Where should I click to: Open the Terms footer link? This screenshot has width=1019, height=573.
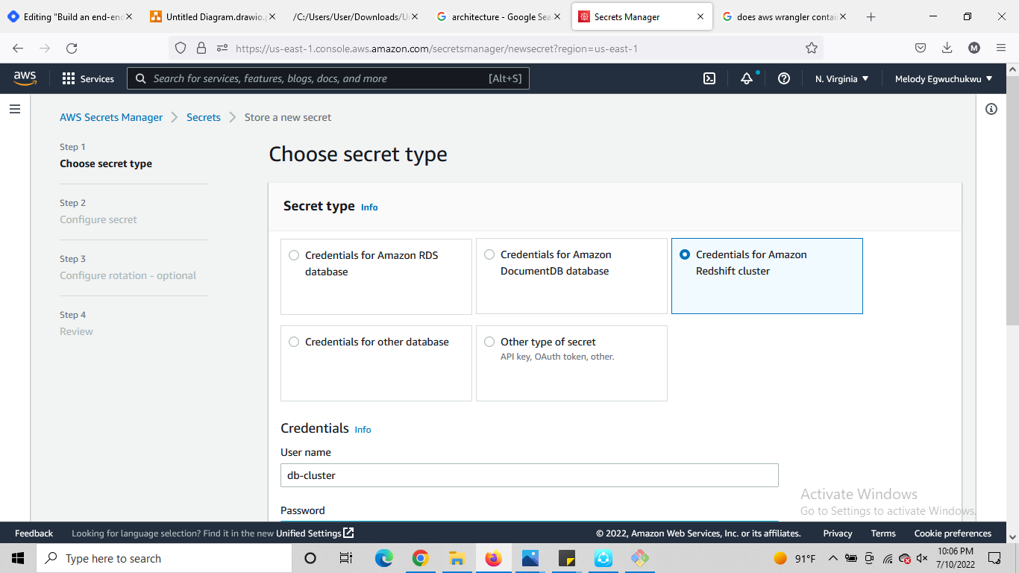click(x=883, y=533)
